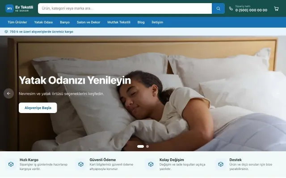Click the magnifier search button
The width and height of the screenshot is (286, 178).
pos(218,8)
